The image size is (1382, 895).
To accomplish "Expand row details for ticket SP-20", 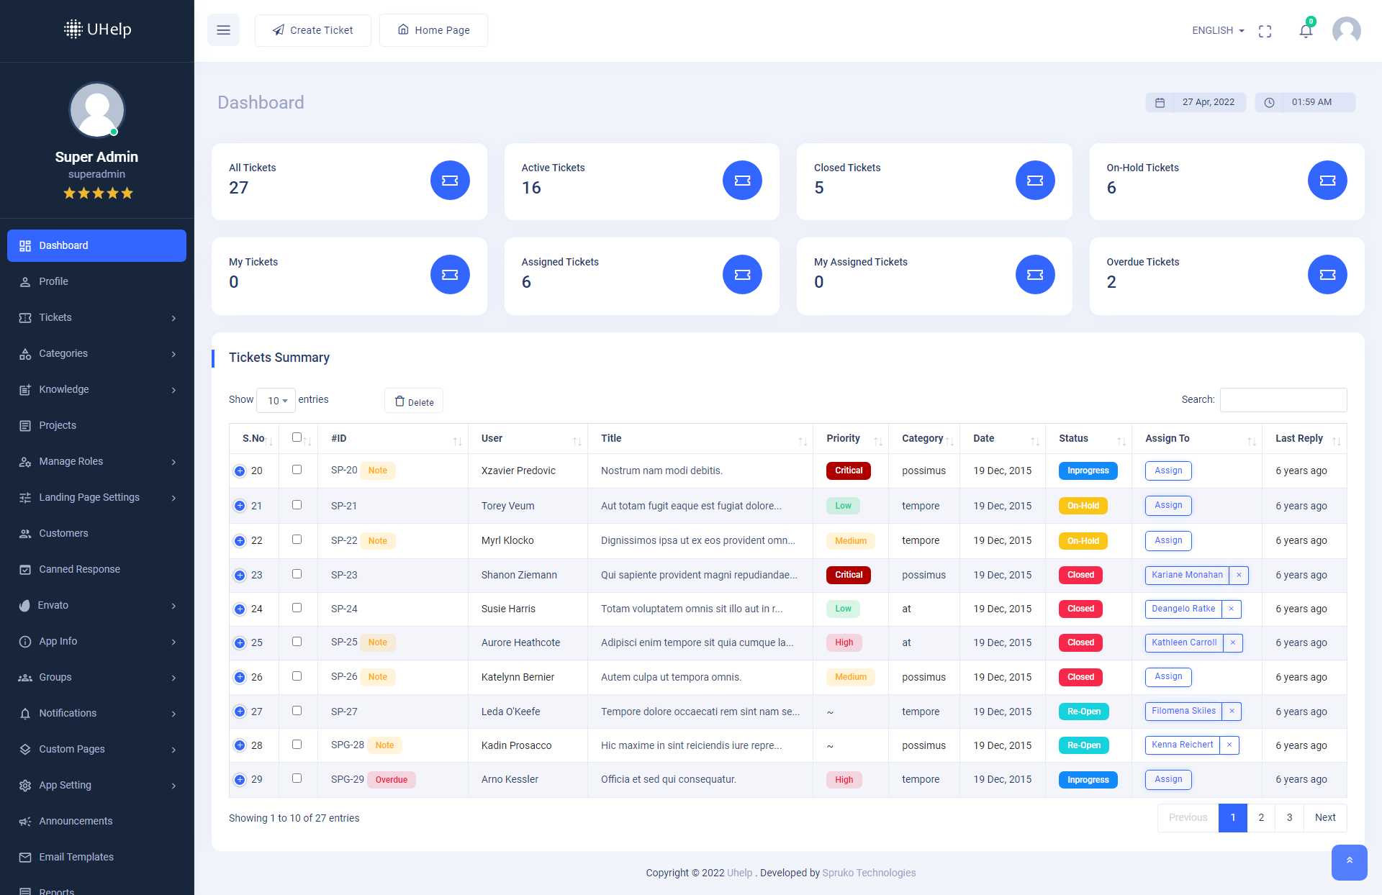I will point(240,471).
